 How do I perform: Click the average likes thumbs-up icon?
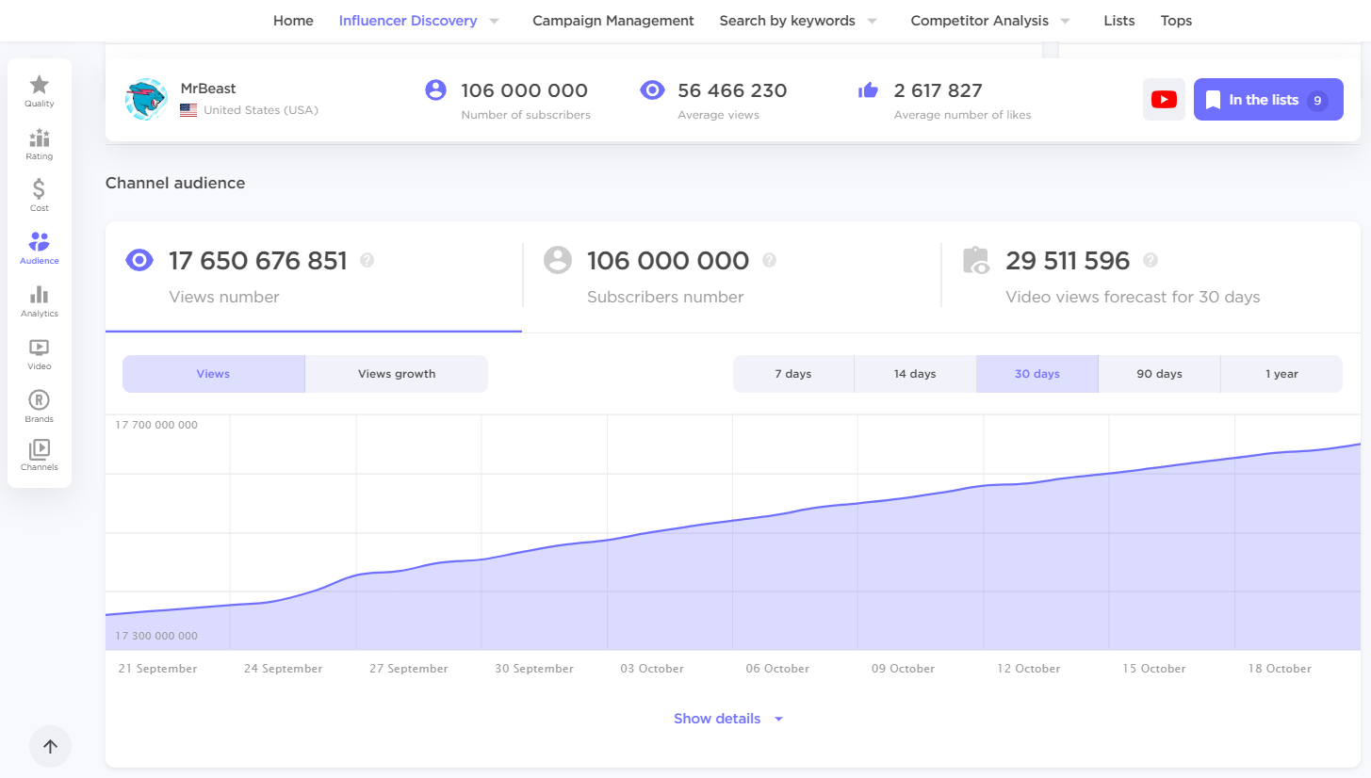pyautogui.click(x=868, y=90)
